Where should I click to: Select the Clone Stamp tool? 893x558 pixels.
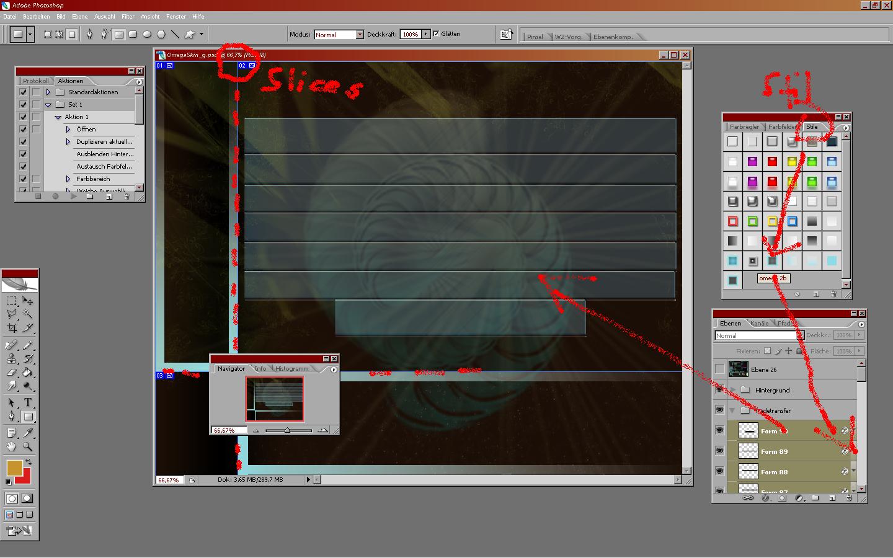point(11,359)
